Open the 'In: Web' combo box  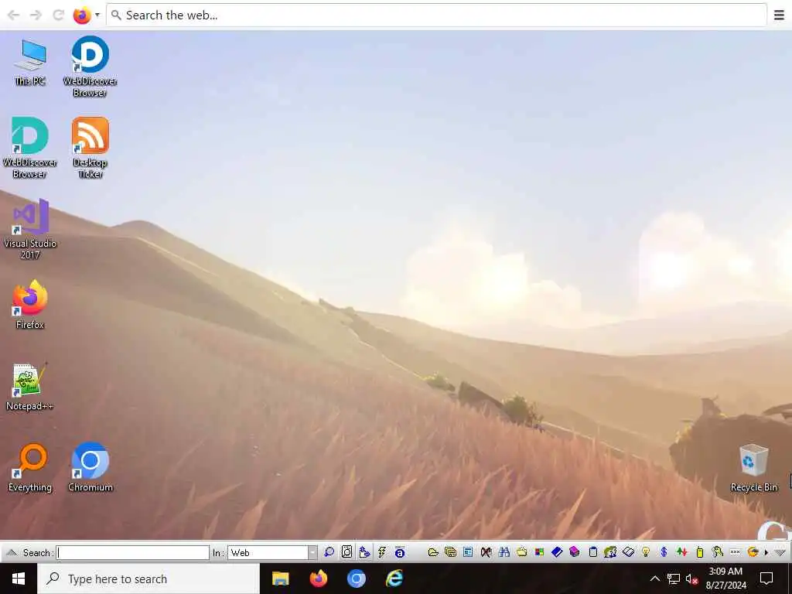(x=273, y=552)
